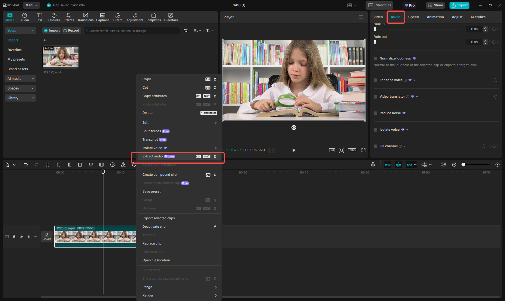505x301 pixels.
Task: Click the Export button
Action: (x=459, y=5)
